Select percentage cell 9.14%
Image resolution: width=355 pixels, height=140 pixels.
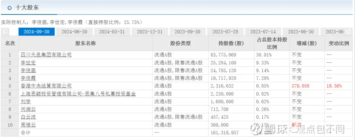click(x=263, y=70)
